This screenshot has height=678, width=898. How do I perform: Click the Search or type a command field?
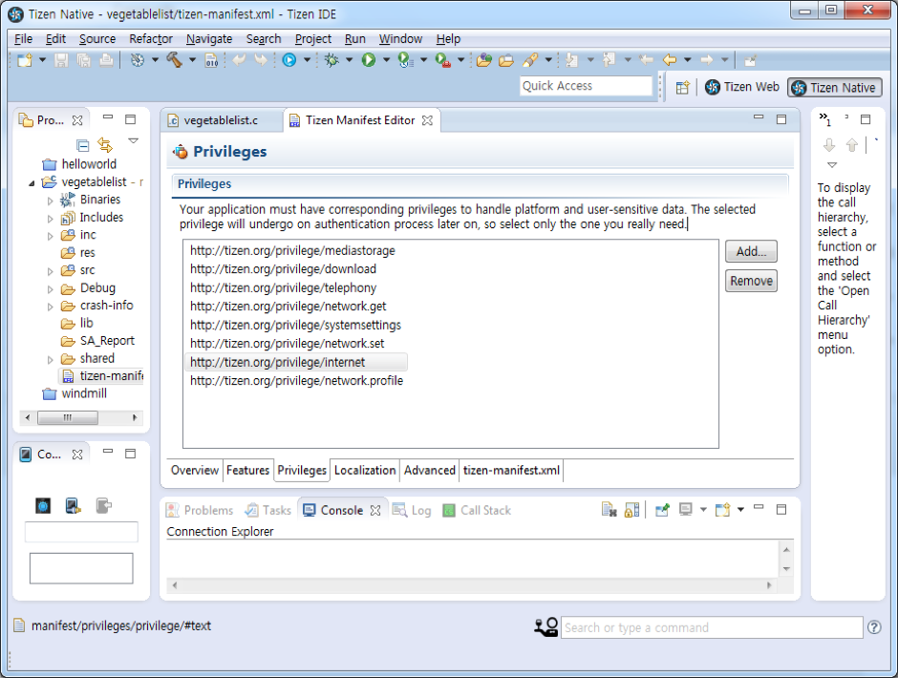[712, 627]
